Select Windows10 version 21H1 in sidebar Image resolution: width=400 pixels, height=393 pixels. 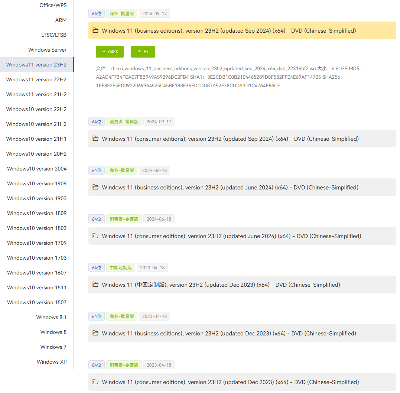[x=36, y=139]
